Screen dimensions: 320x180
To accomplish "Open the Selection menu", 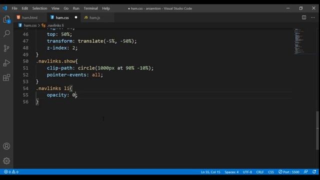I will click(x=39, y=8).
